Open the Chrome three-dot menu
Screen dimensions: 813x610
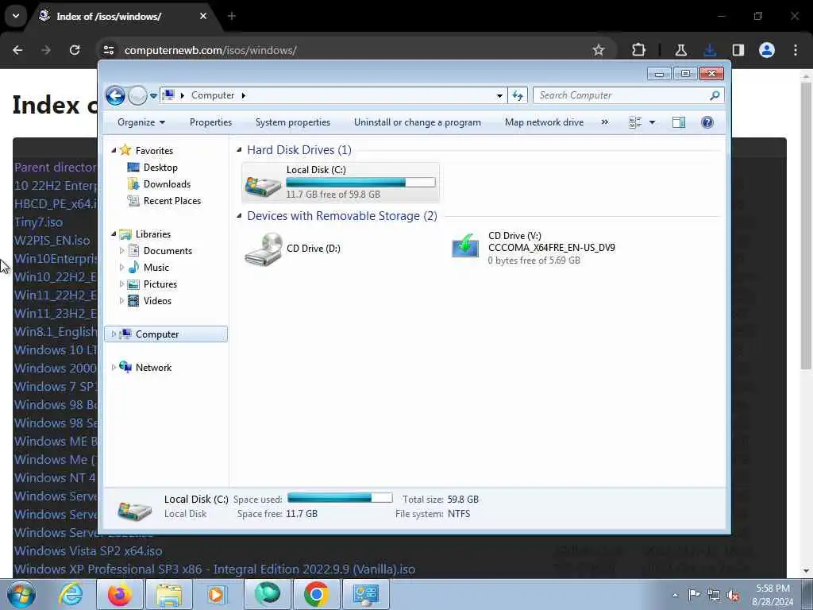(796, 50)
